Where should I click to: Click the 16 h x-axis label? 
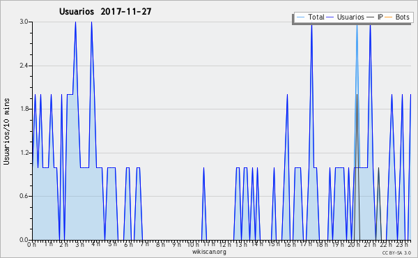click(x=290, y=244)
